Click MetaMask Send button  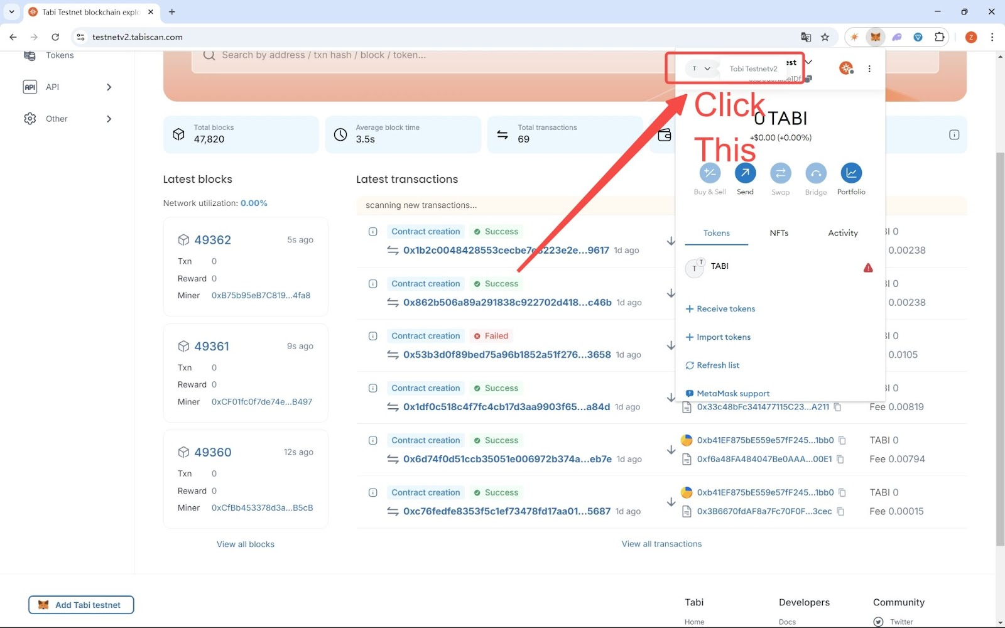[745, 173]
